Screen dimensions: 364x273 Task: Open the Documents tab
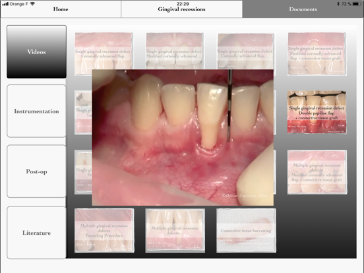pyautogui.click(x=303, y=9)
